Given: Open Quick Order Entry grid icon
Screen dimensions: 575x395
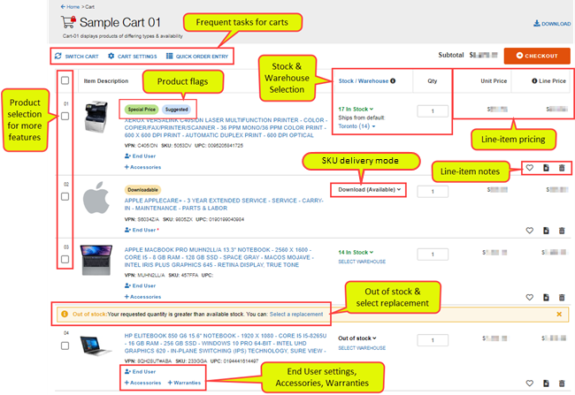Looking at the screenshot, I should pyautogui.click(x=170, y=56).
